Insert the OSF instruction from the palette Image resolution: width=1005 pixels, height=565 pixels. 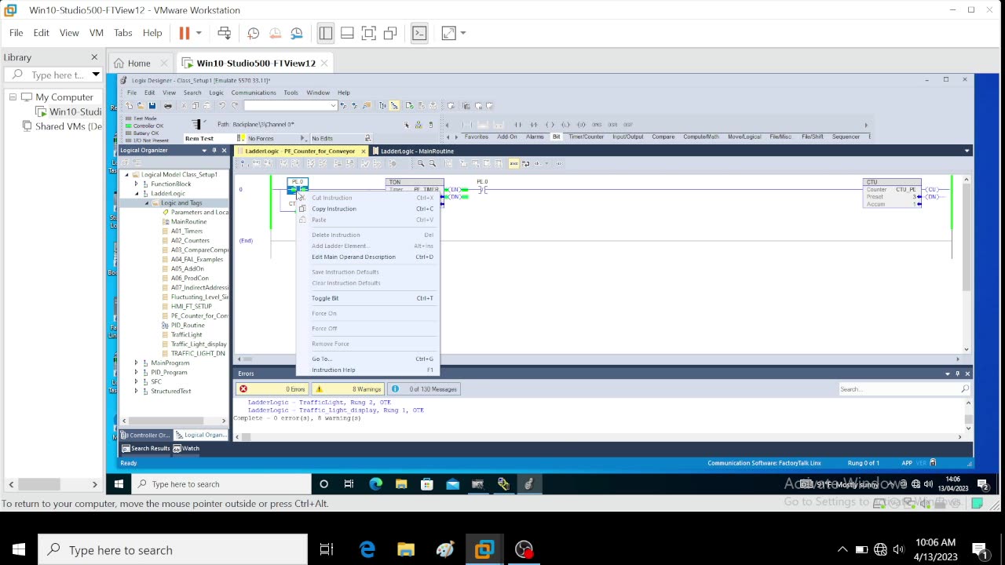tap(628, 125)
